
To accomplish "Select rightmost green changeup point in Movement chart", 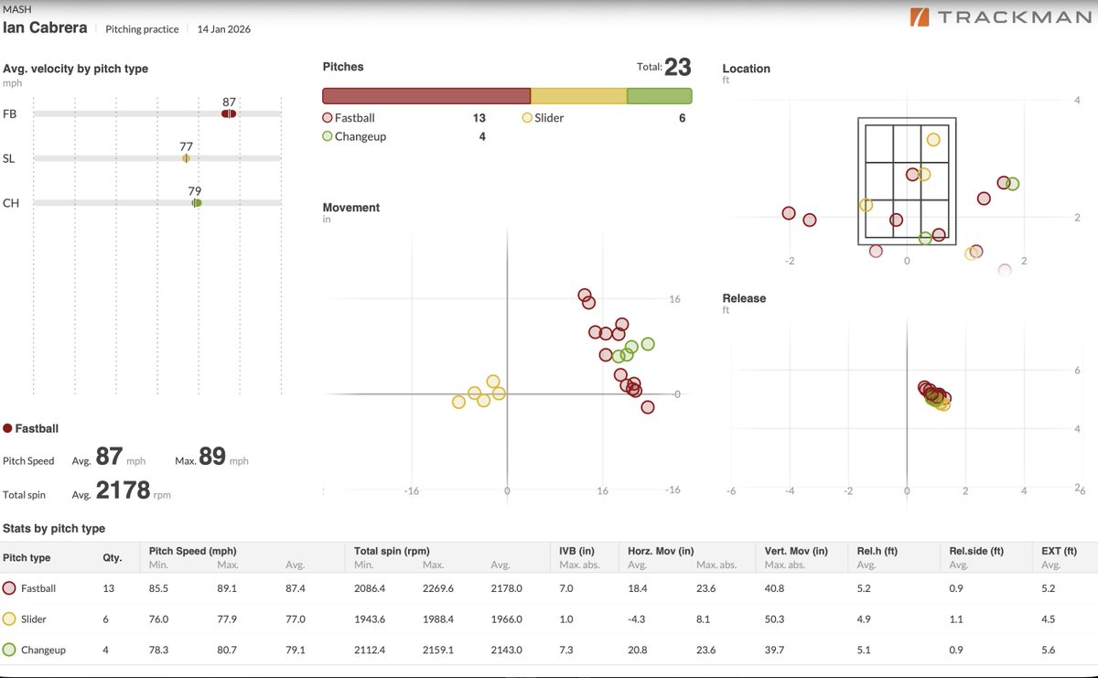I will 648,344.
